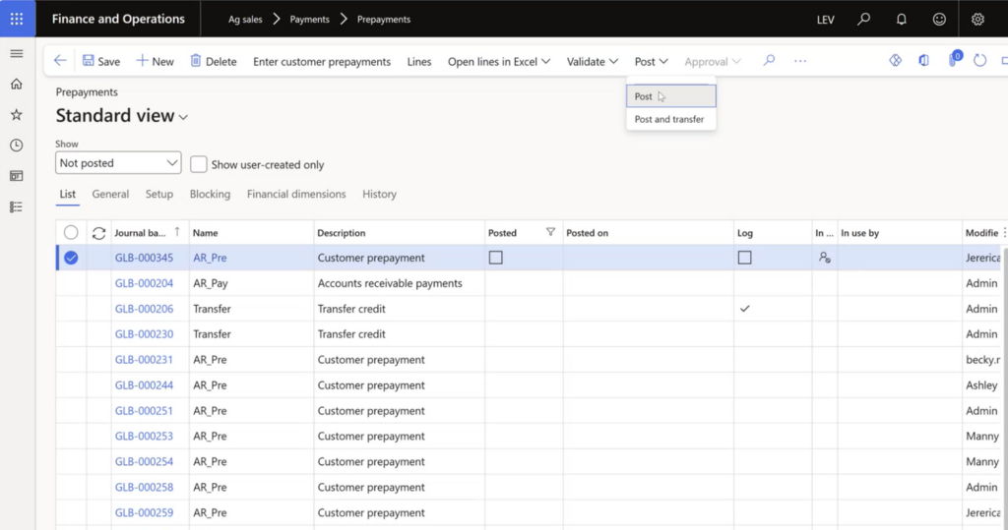Open Favorites star in sidebar
Viewport: 1008px width, 530px height.
point(17,115)
